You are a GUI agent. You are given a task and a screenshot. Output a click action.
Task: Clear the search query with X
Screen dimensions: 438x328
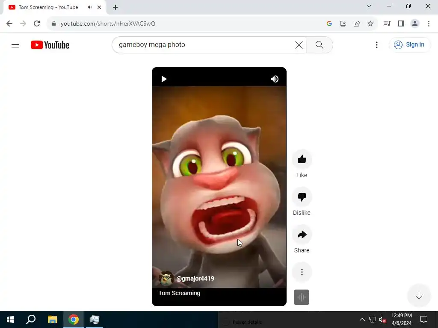(x=299, y=45)
